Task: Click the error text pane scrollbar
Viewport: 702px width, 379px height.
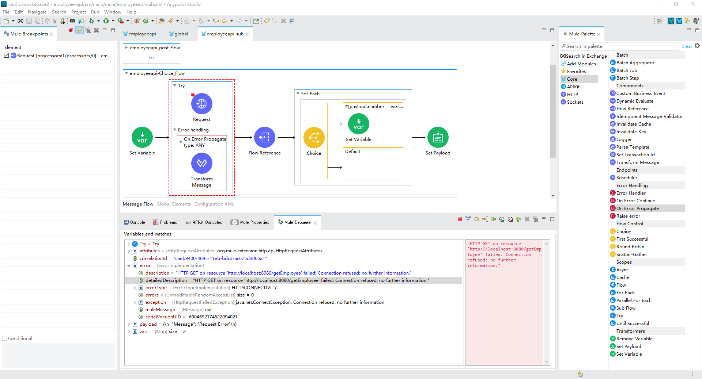Action: [x=547, y=302]
